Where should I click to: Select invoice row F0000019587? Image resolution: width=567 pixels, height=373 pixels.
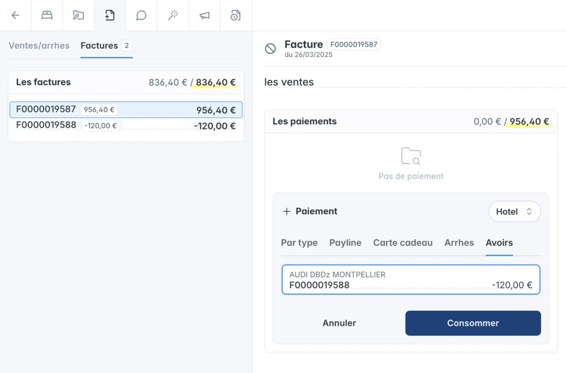(126, 110)
